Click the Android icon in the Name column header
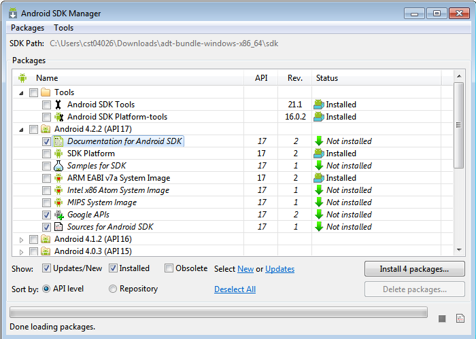 tap(22, 78)
